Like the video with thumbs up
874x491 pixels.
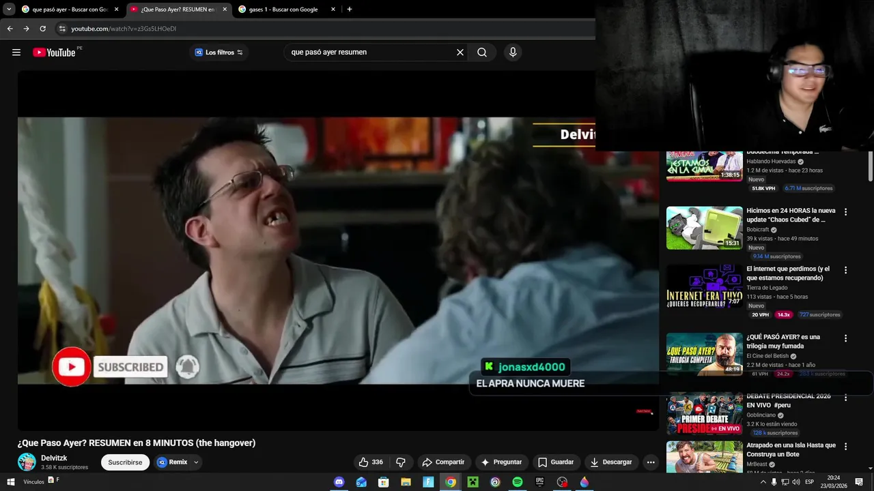371,462
